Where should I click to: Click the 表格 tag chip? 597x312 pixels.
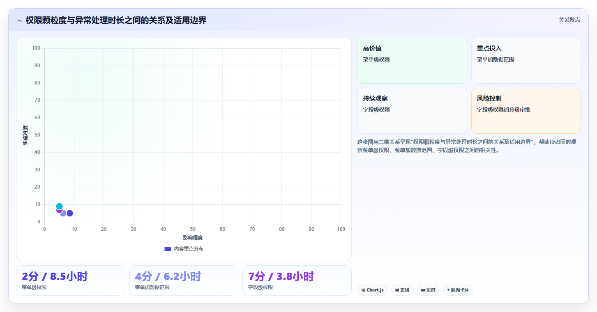402,290
